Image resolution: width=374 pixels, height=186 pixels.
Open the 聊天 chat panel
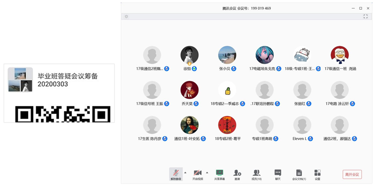click(278, 174)
